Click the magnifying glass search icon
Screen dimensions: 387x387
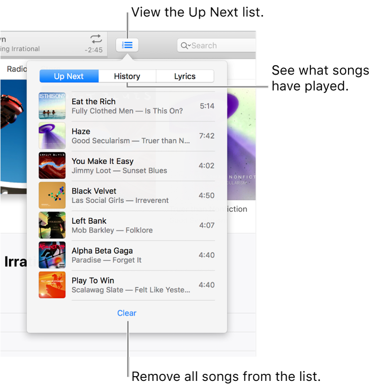coord(184,46)
